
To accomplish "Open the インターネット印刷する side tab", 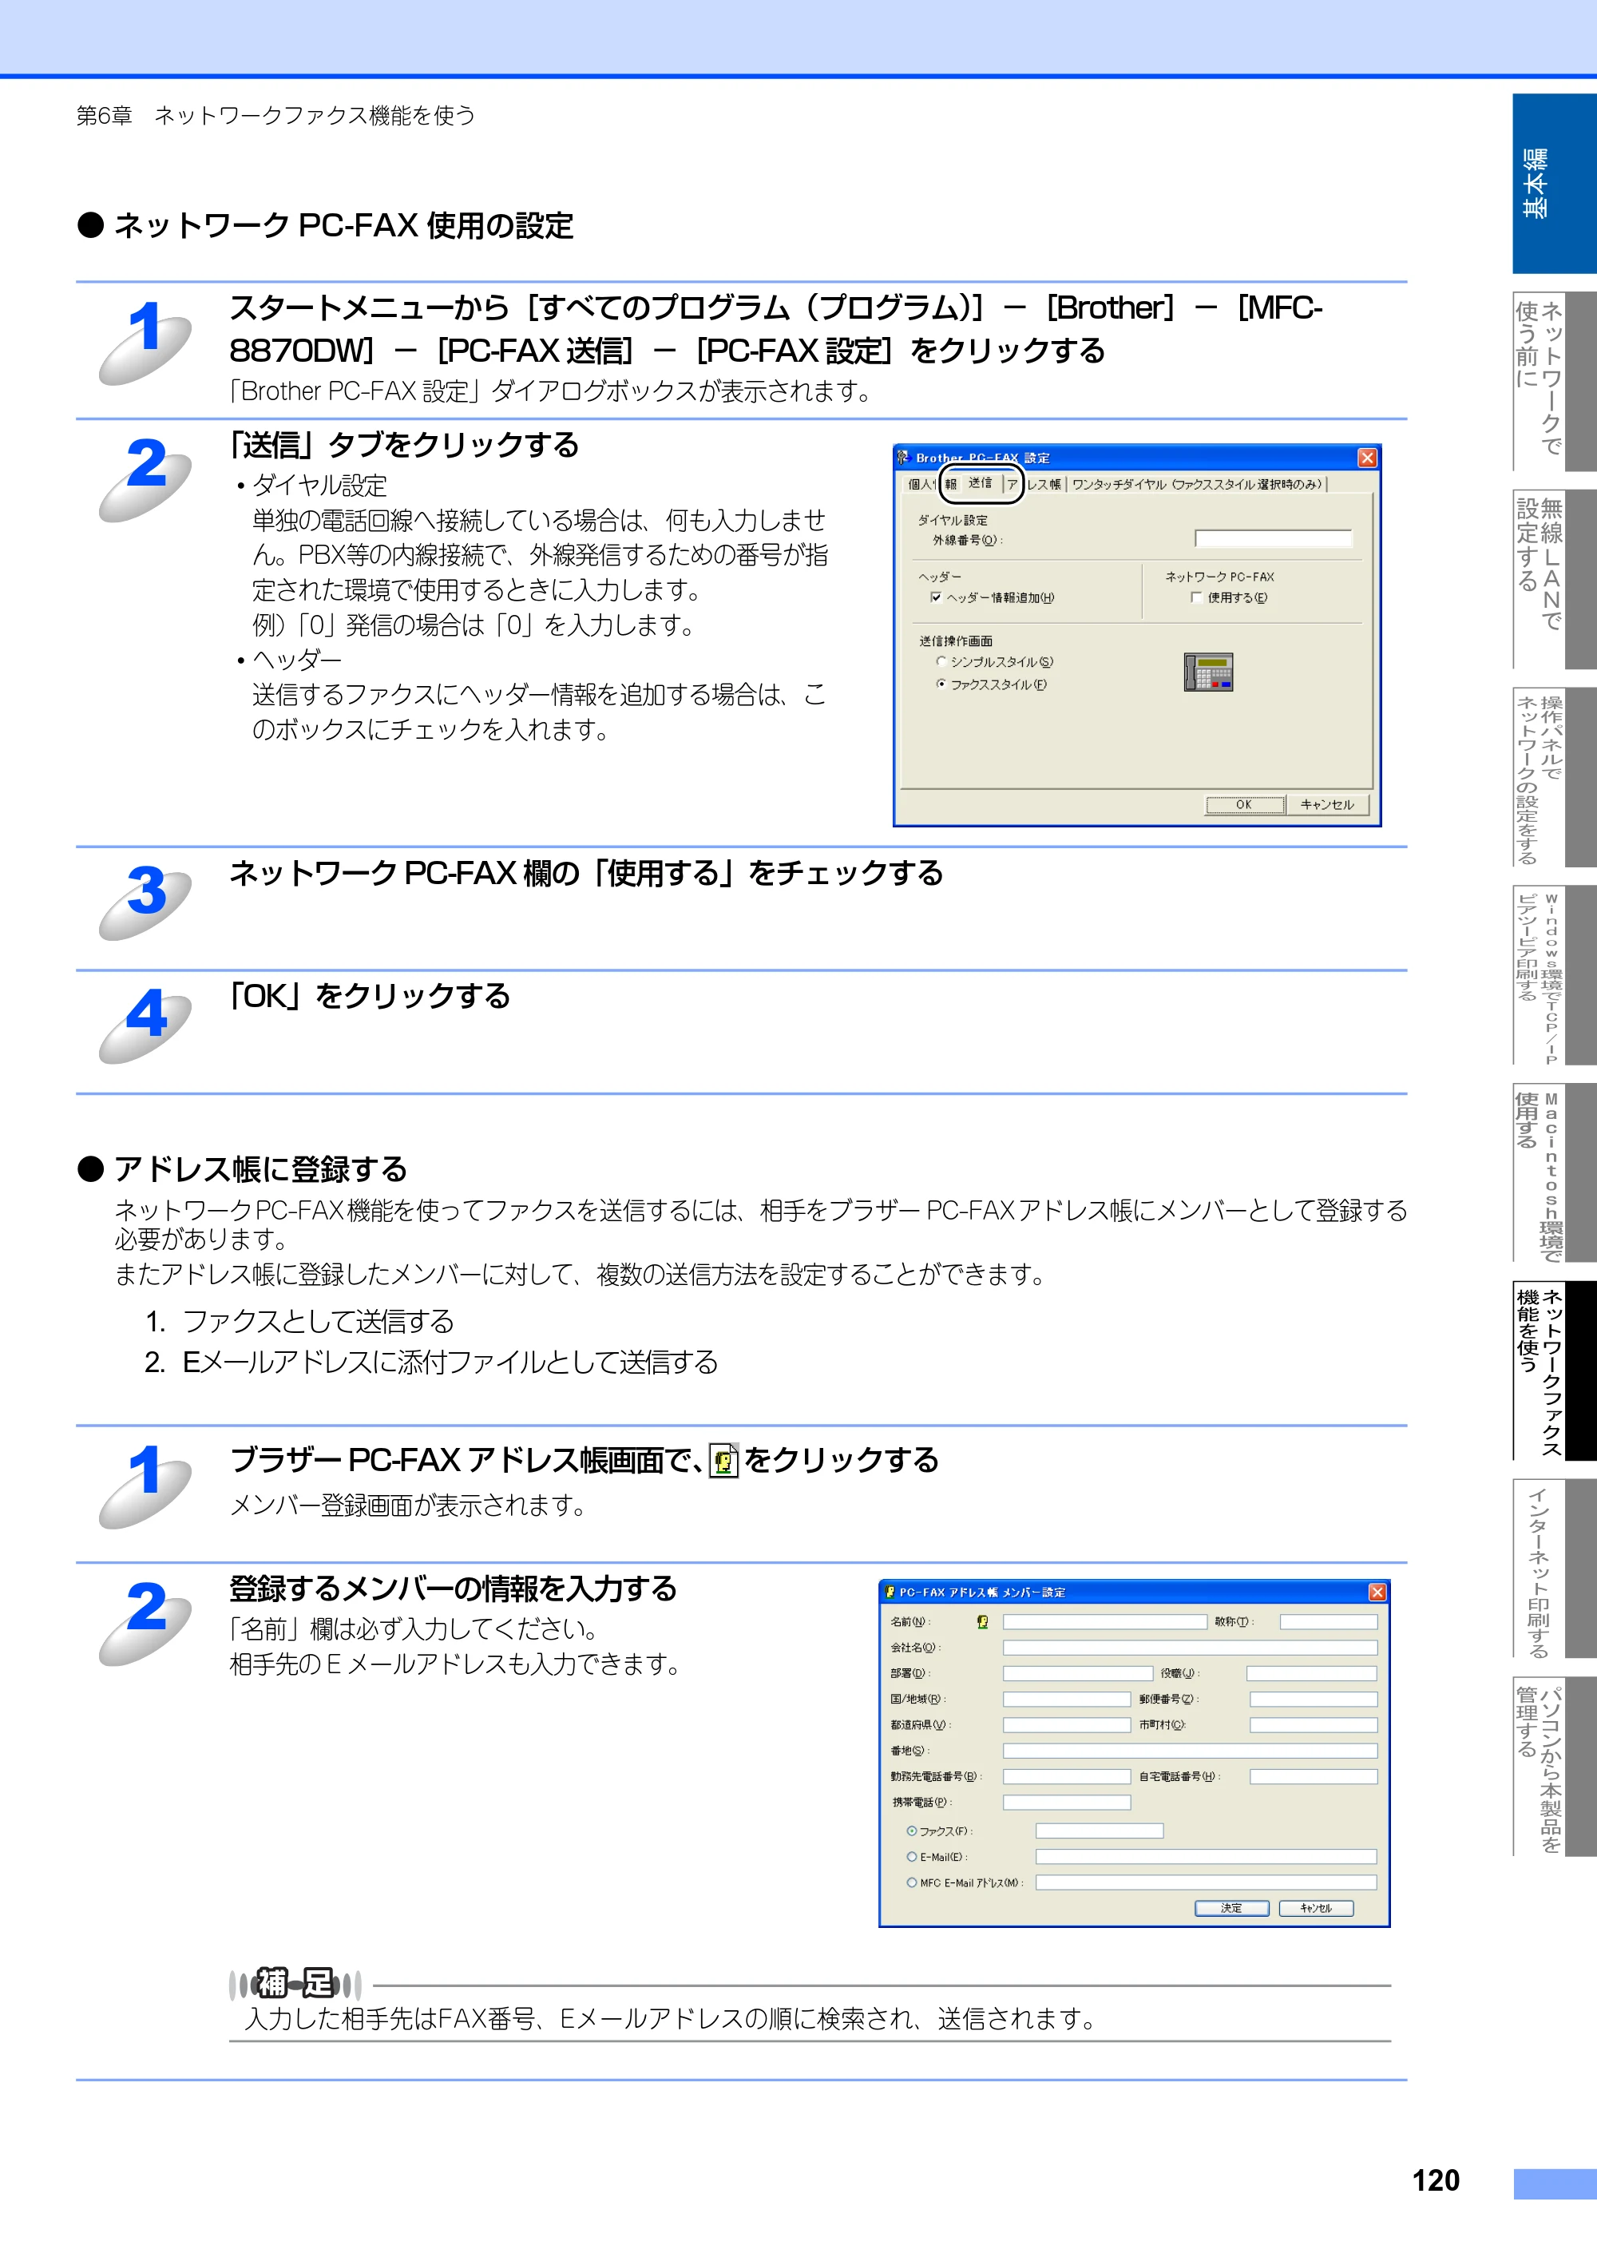I will click(1554, 1568).
